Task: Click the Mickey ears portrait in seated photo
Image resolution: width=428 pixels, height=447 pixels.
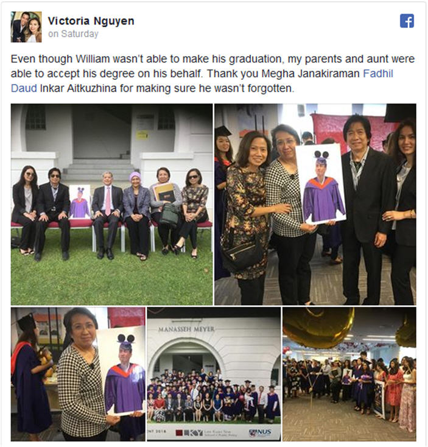Action: coord(80,202)
